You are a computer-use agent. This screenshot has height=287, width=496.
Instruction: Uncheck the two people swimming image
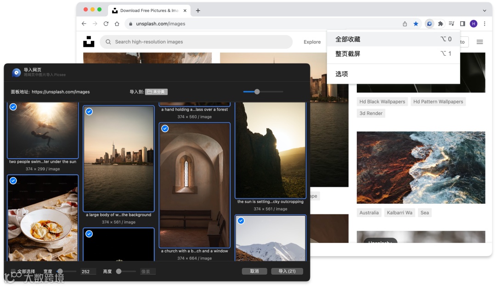click(13, 107)
